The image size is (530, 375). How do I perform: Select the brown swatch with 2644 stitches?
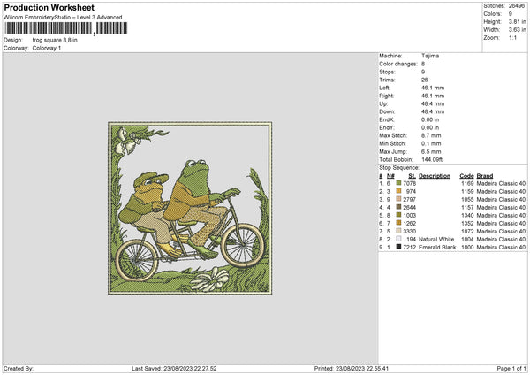pos(399,207)
